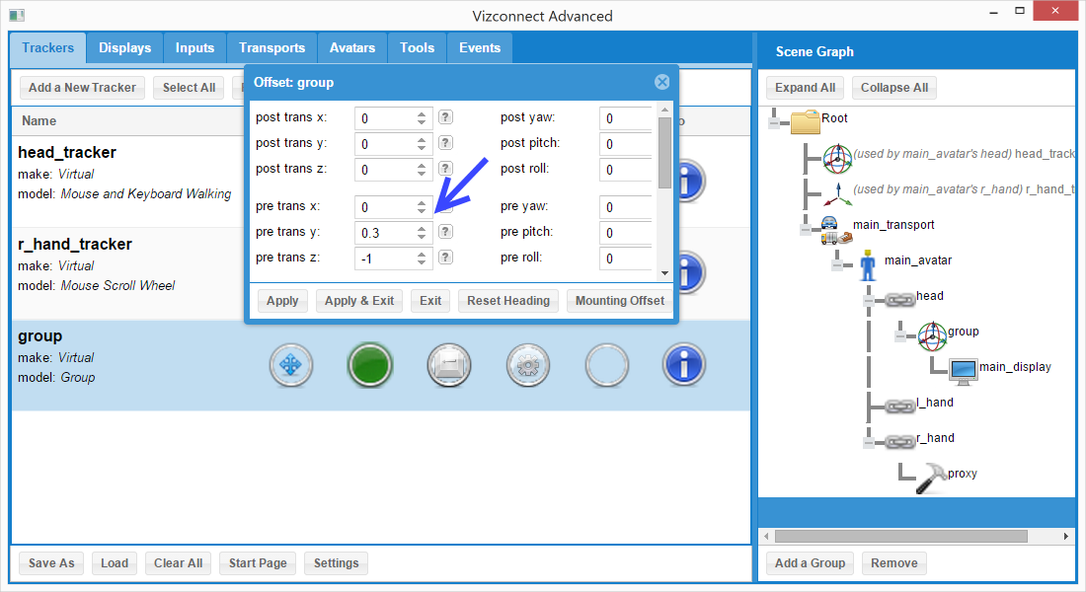
Task: Click the blue info icon in group row
Action: (684, 365)
